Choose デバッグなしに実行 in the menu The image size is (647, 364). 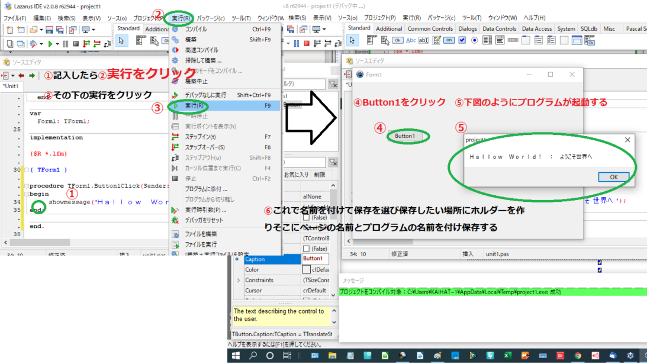[x=226, y=95]
